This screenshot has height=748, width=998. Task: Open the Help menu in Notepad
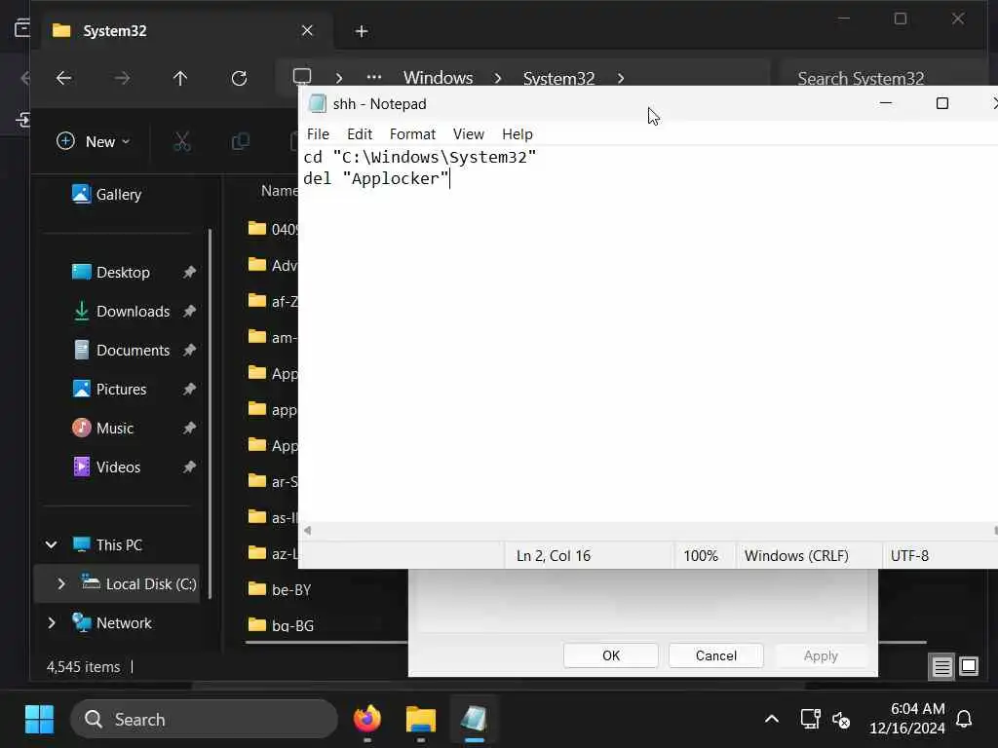point(517,134)
